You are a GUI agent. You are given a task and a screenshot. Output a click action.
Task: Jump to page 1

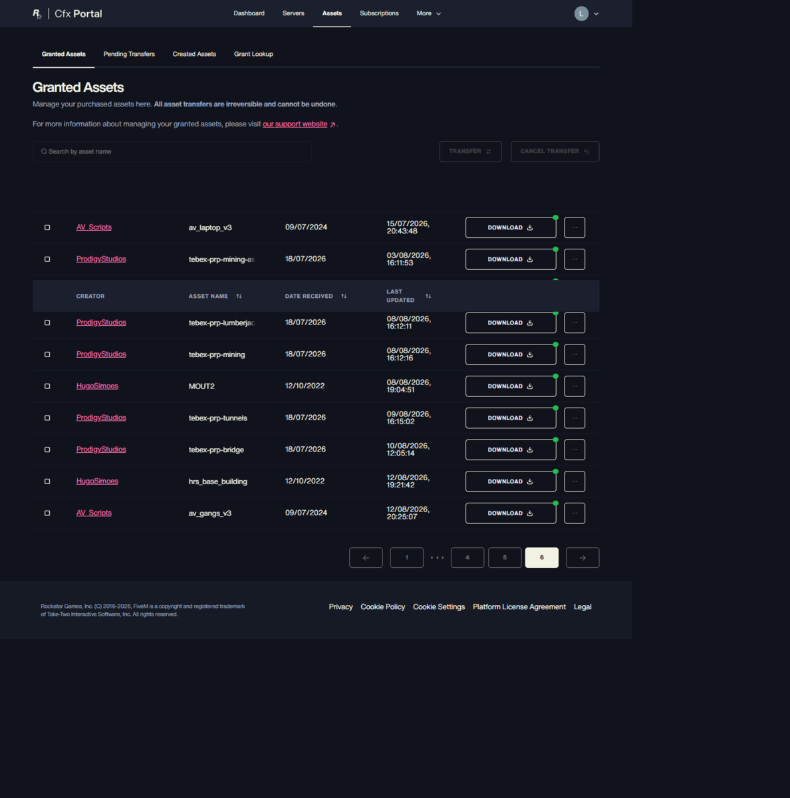407,558
